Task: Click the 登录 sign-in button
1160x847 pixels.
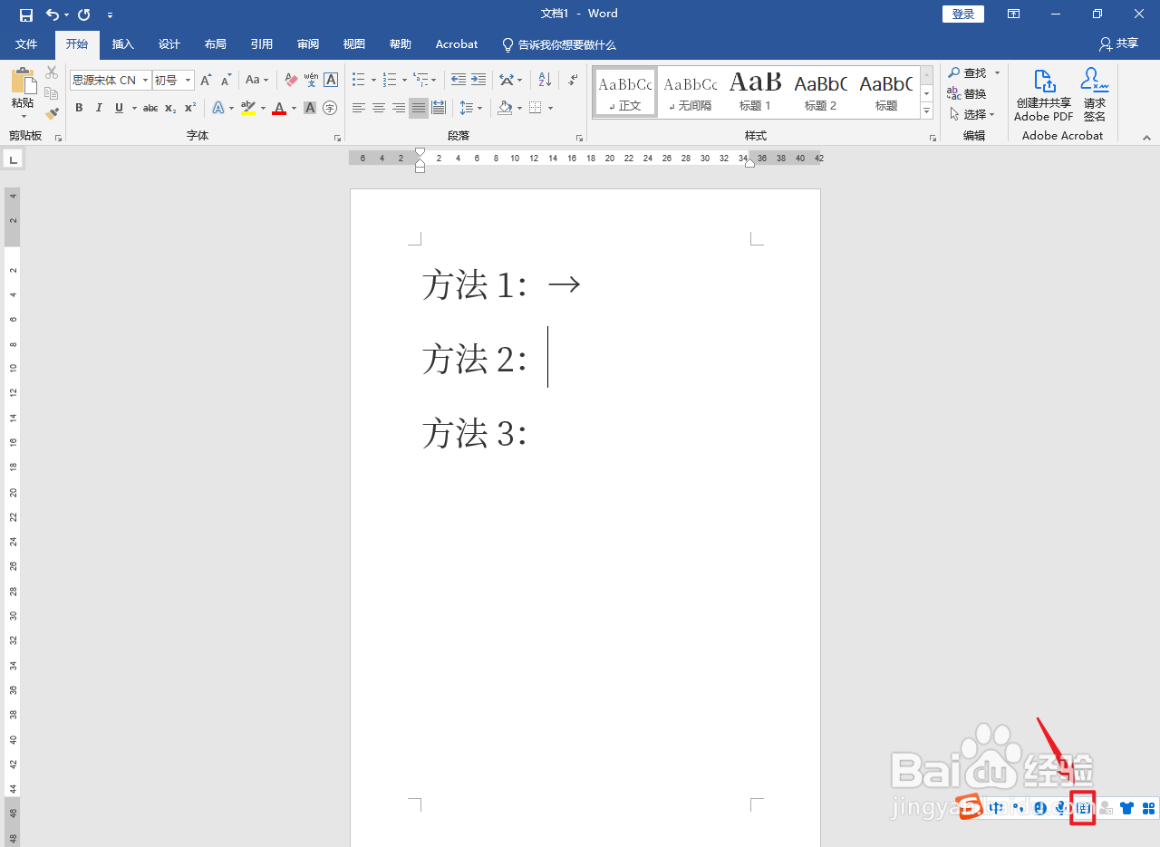Action: click(x=962, y=14)
